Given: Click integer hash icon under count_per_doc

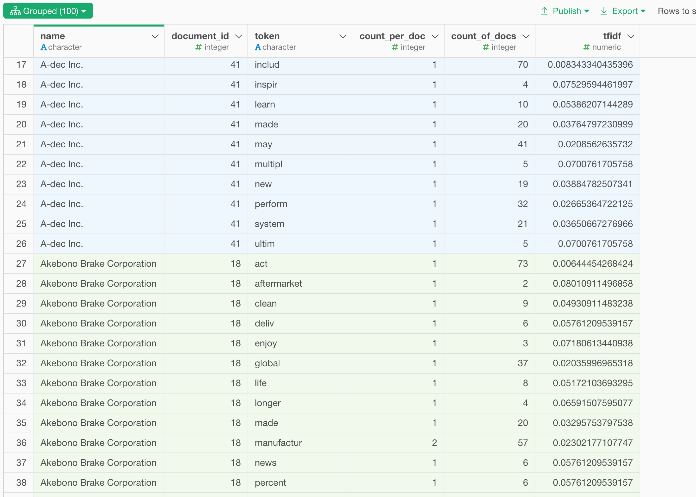Looking at the screenshot, I should (395, 47).
